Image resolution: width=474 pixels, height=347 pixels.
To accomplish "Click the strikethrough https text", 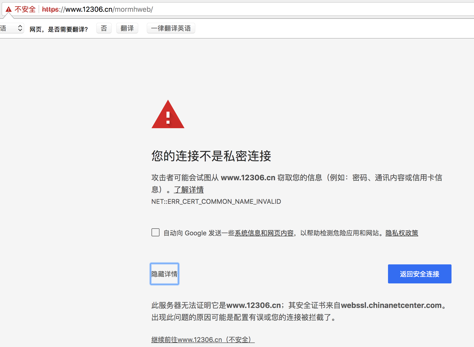I will [x=50, y=9].
